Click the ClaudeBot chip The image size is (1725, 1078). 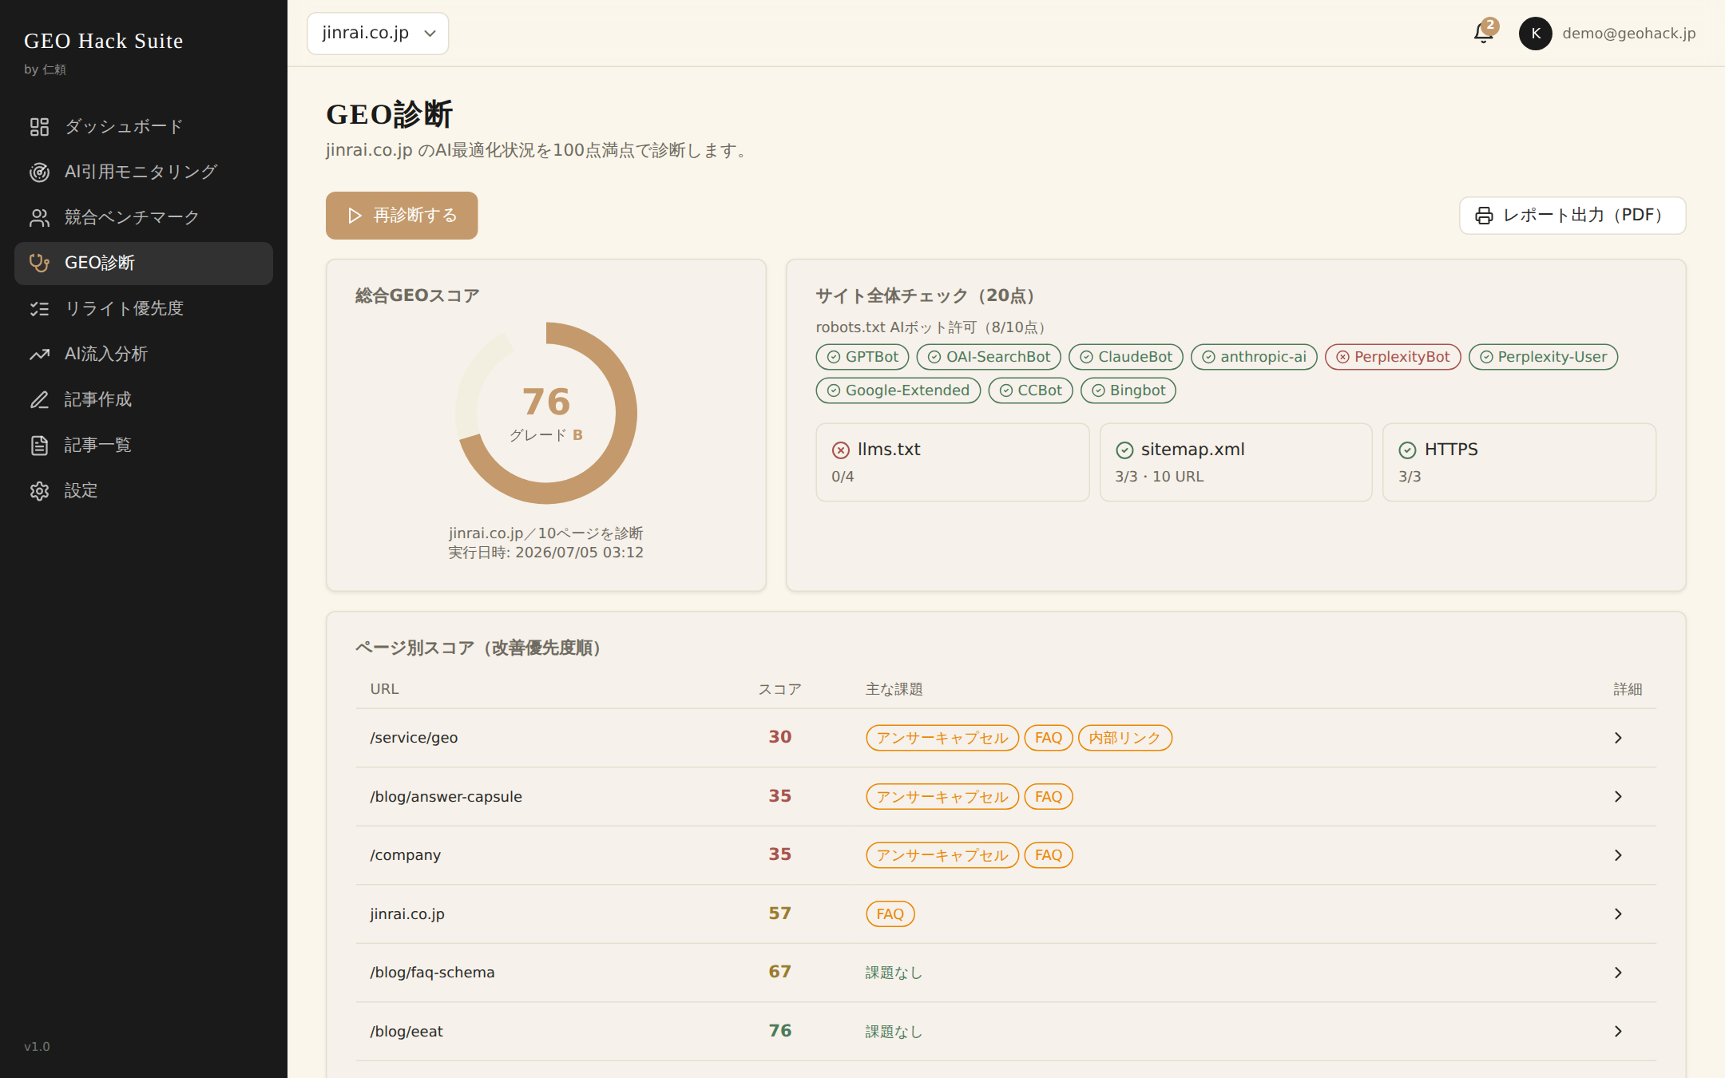tap(1126, 357)
